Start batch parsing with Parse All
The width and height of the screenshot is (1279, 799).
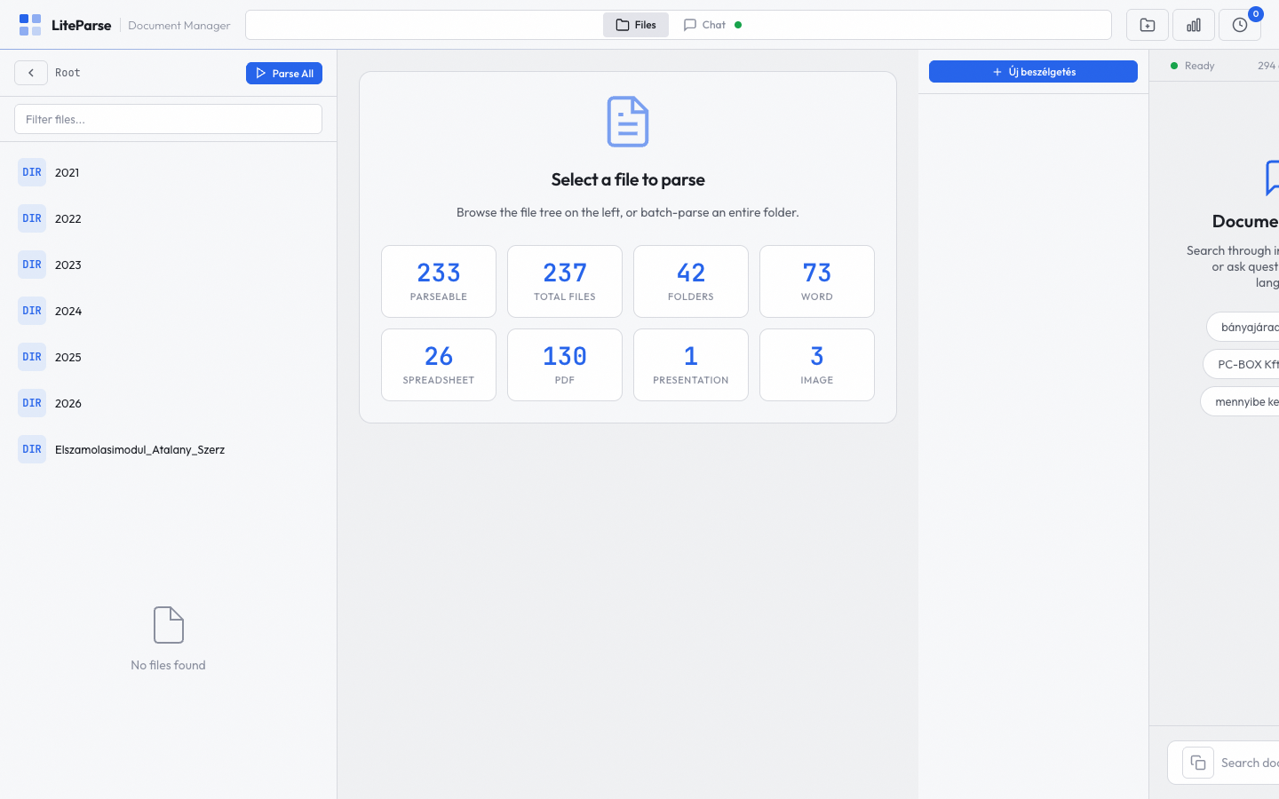[x=284, y=73]
